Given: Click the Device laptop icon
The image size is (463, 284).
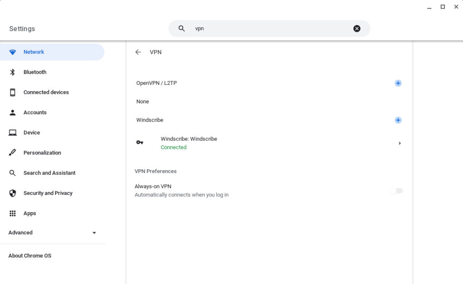Looking at the screenshot, I should [12, 133].
